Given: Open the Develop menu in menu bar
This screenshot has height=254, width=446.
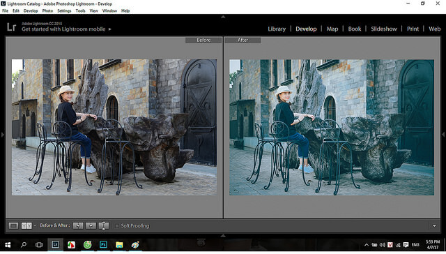Looking at the screenshot, I should tap(31, 11).
